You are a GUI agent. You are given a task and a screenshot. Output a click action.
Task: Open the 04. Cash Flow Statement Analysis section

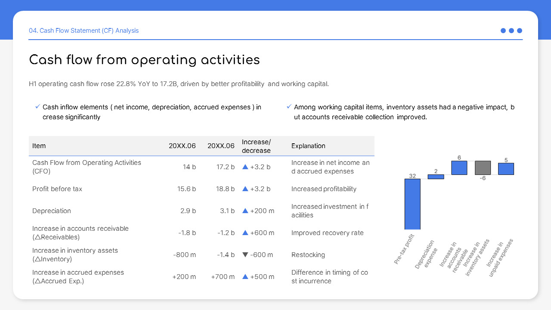(x=84, y=31)
